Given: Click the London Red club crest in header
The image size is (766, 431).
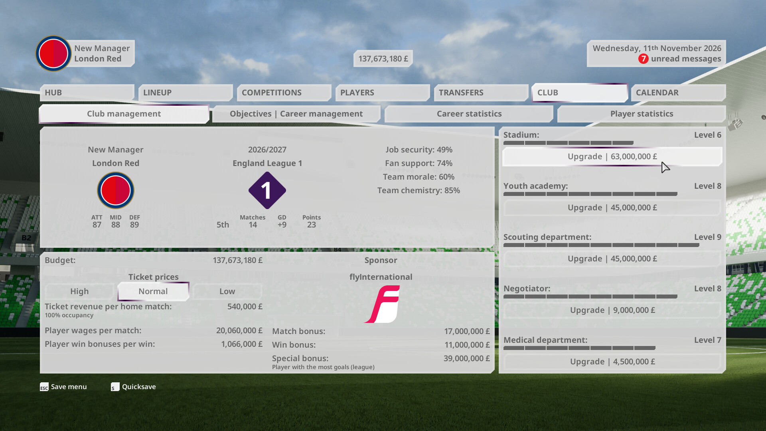Looking at the screenshot, I should tap(53, 53).
